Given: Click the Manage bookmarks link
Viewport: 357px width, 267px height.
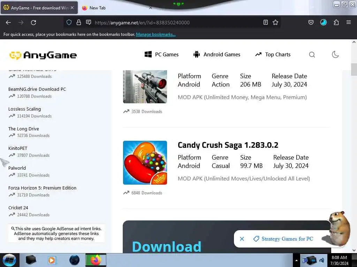Looking at the screenshot, I should (x=156, y=34).
